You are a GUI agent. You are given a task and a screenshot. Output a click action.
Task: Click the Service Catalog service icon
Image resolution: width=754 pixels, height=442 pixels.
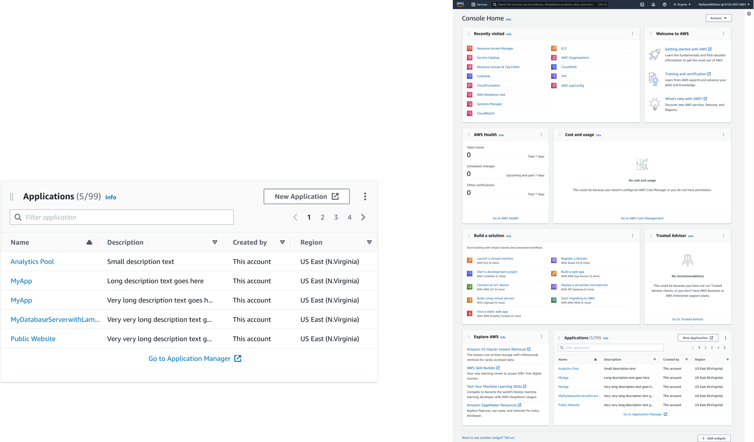pos(470,58)
